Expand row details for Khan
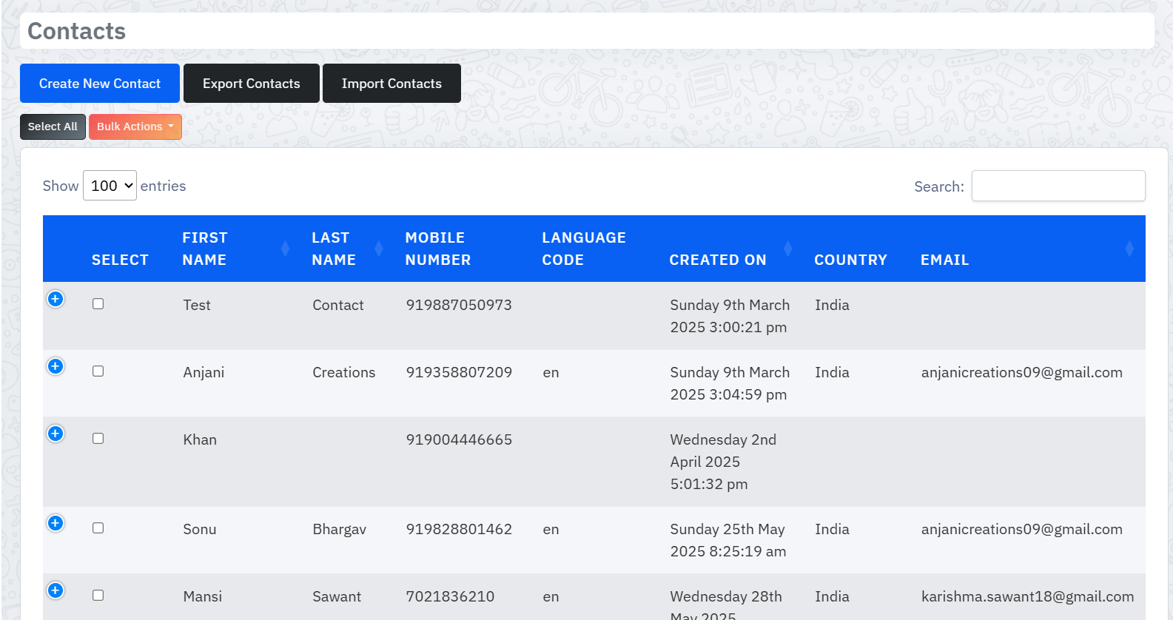The width and height of the screenshot is (1173, 620). (56, 434)
